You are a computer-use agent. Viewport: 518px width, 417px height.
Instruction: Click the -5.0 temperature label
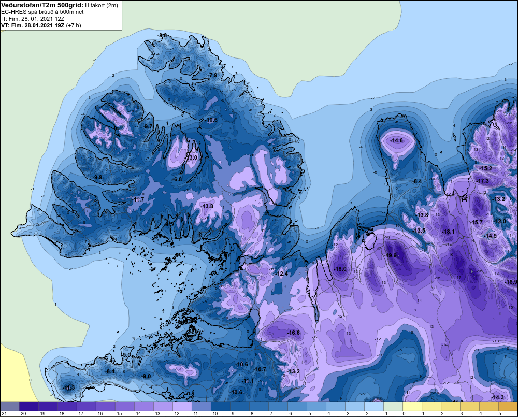coord(126,355)
